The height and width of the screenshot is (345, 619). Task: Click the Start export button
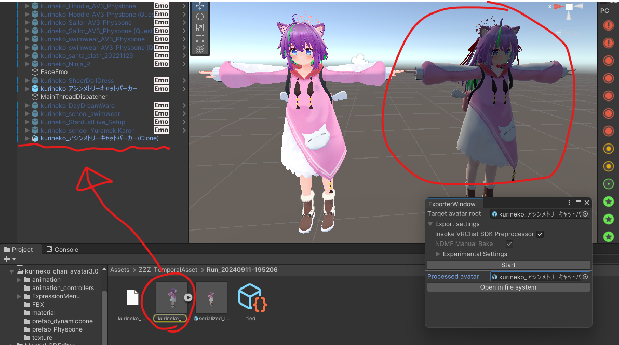(x=508, y=265)
